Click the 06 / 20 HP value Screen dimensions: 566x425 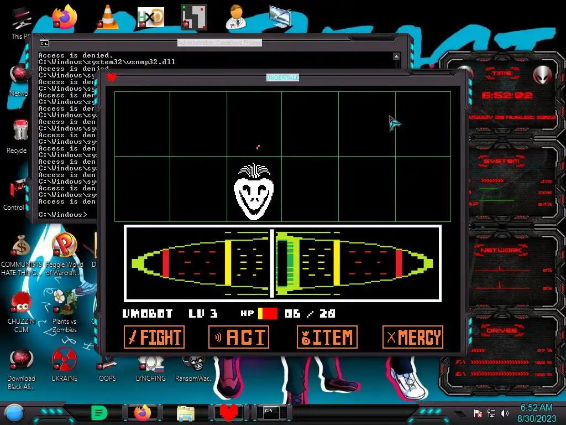(310, 313)
